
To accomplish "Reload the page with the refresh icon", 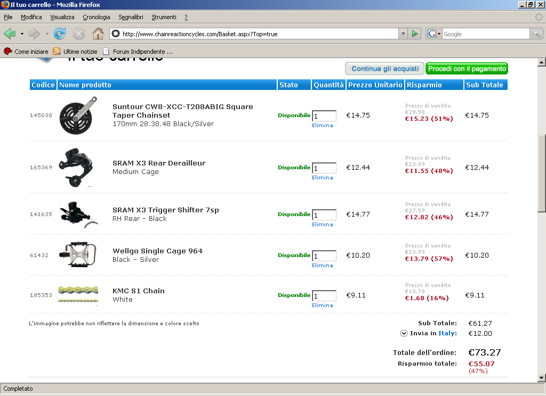I will 60,34.
